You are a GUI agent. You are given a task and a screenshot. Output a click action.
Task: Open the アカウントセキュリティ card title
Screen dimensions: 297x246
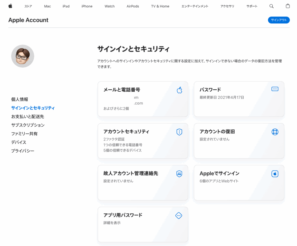pos(126,132)
